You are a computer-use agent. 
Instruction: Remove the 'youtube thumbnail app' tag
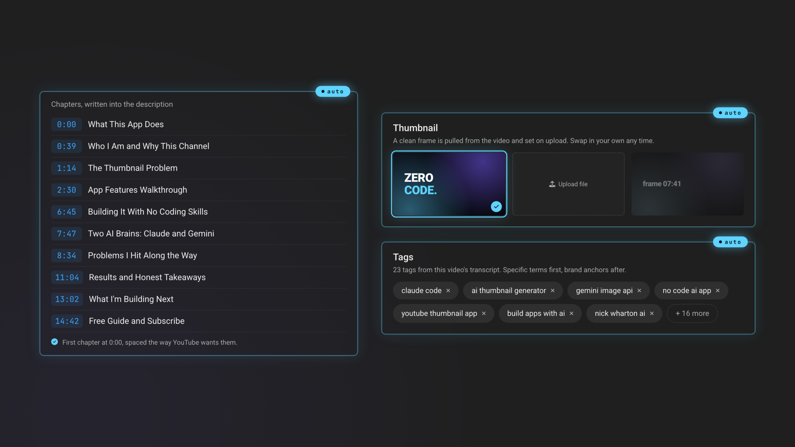pyautogui.click(x=484, y=314)
